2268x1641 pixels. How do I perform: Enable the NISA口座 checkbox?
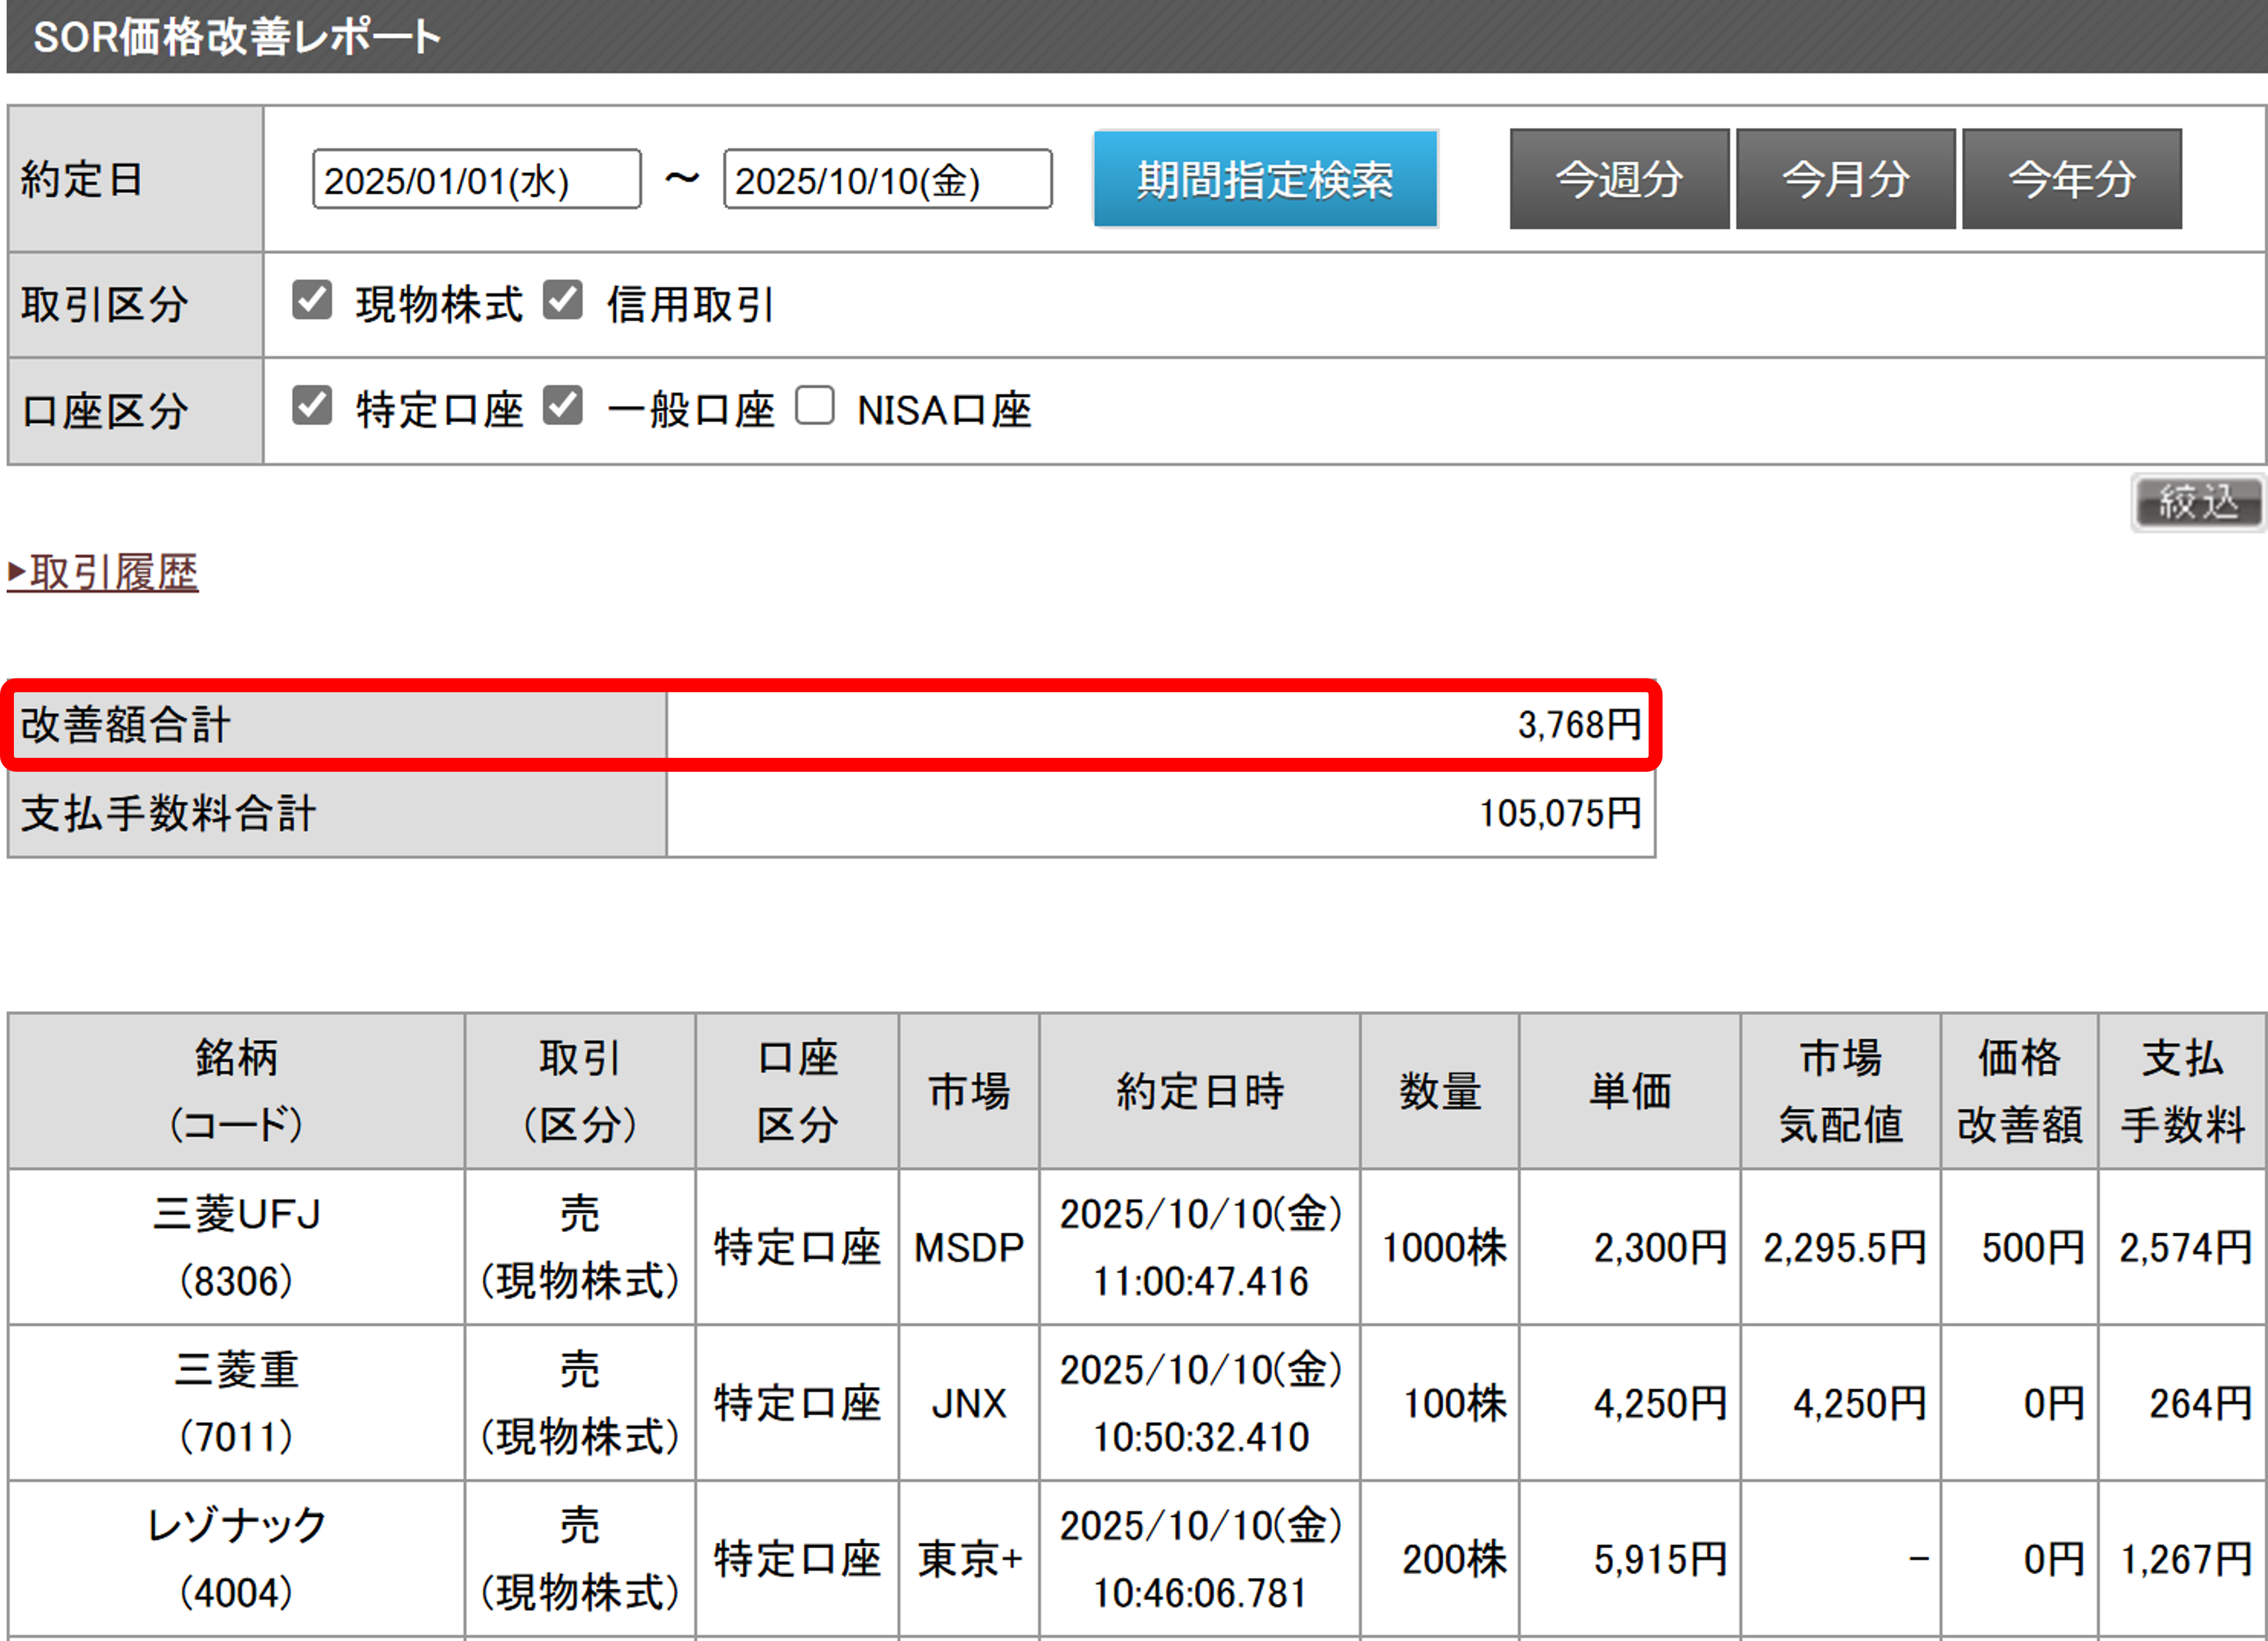tap(815, 406)
